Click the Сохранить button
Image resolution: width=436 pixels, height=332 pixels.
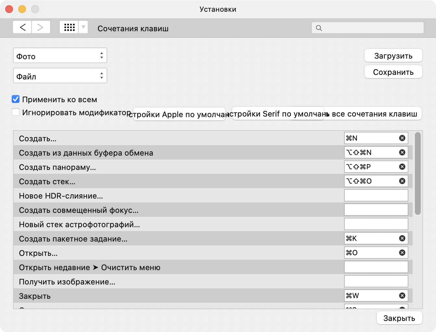393,72
